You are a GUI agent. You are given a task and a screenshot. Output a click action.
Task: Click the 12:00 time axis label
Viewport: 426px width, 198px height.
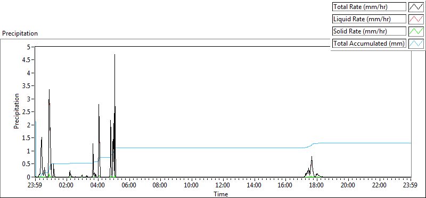tap(223, 186)
